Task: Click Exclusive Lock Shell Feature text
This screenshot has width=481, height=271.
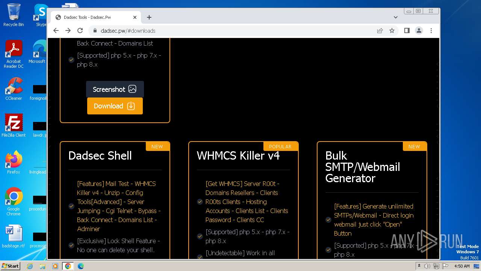Action: pos(118,245)
